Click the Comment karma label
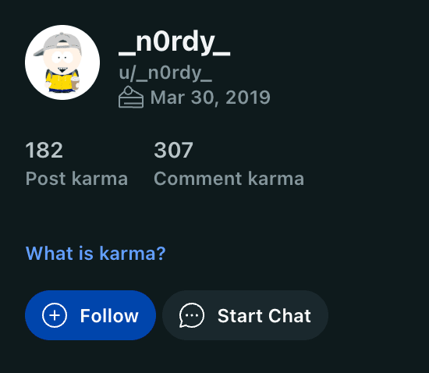Image resolution: width=429 pixels, height=373 pixels. [x=229, y=179]
